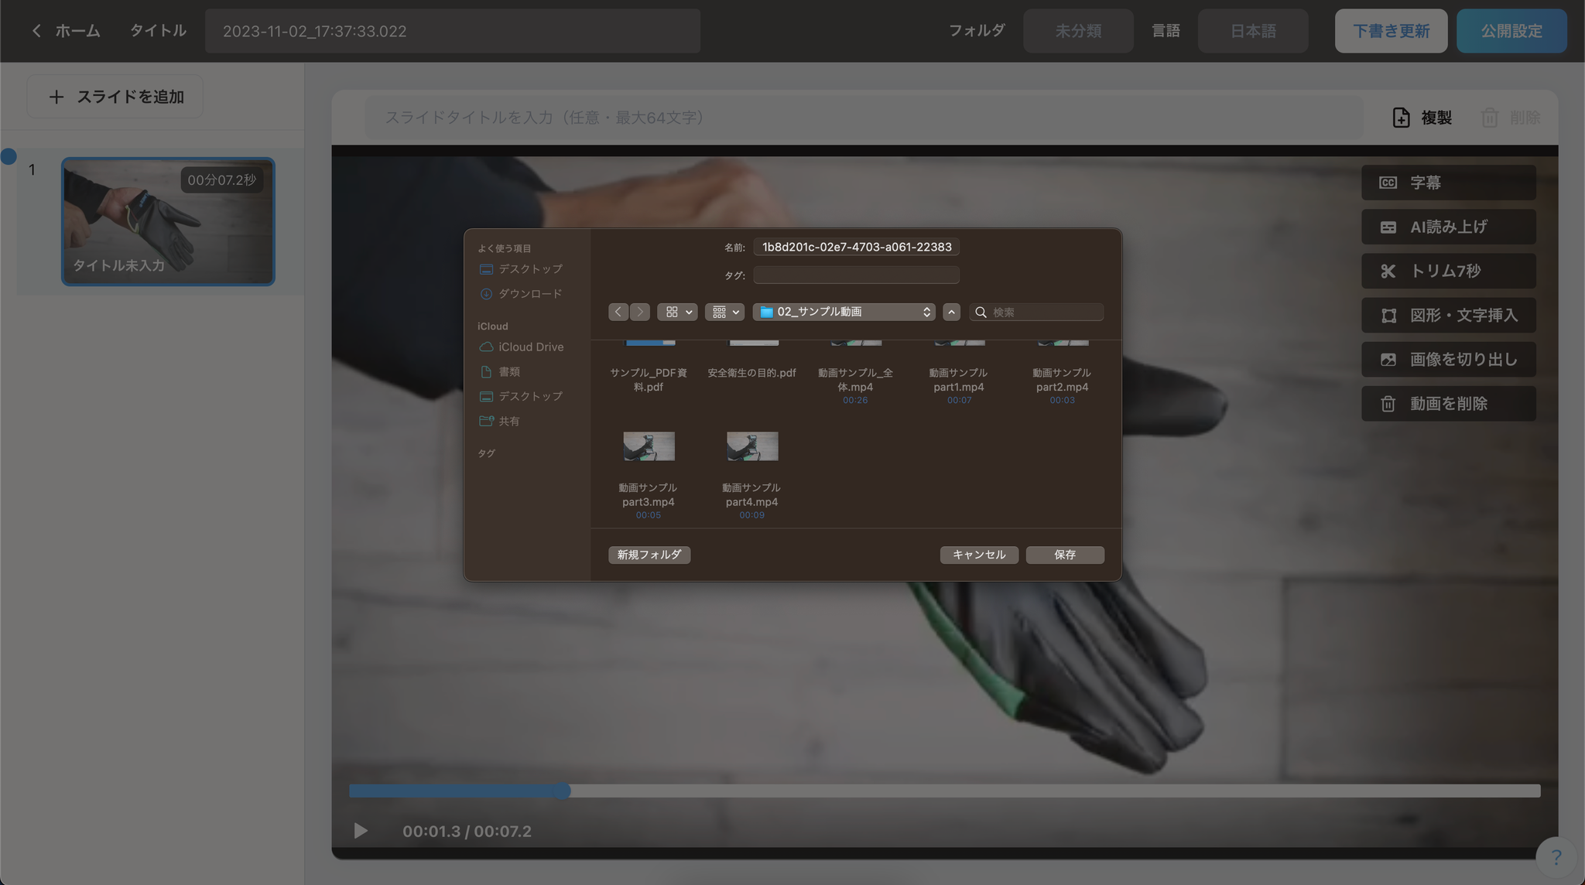
Task: Open the 02_サンプル動画 folder location popup
Action: [x=844, y=312]
